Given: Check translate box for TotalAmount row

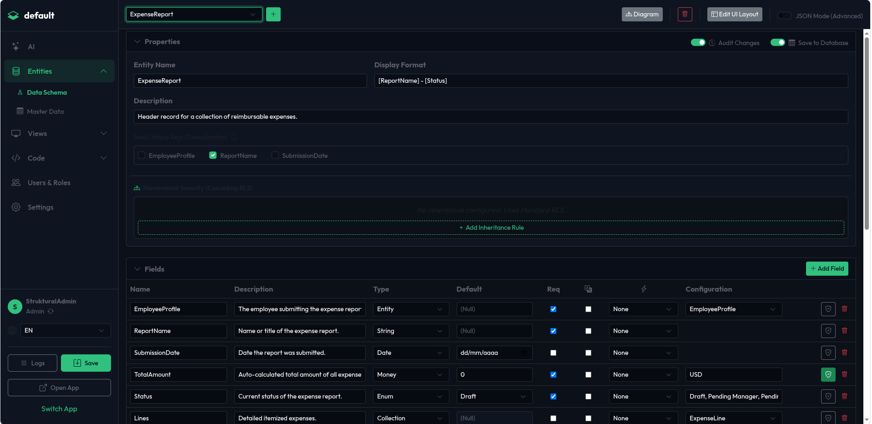Looking at the screenshot, I should (588, 374).
